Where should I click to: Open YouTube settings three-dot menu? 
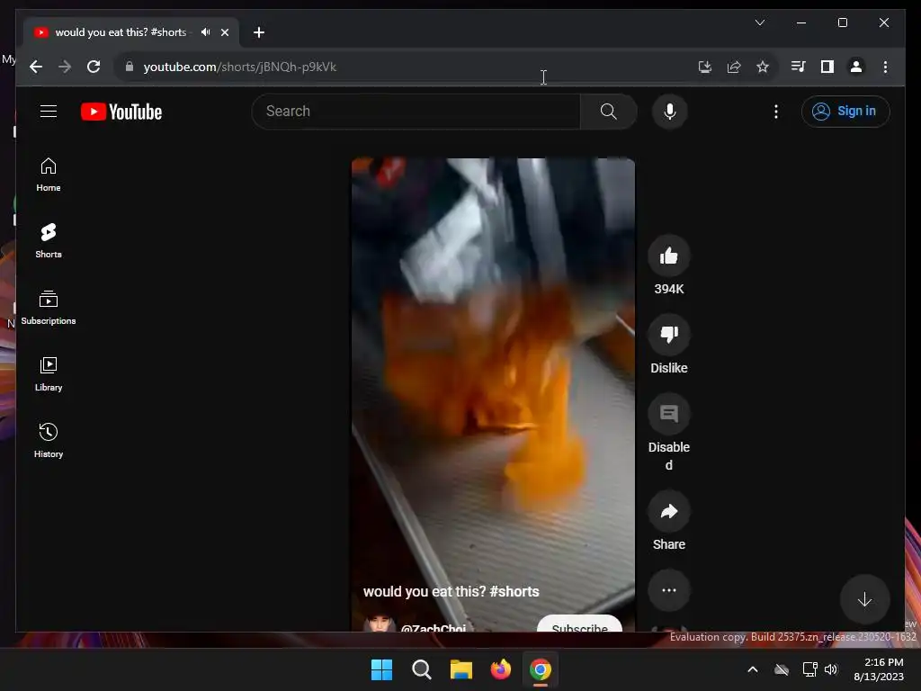(x=776, y=111)
